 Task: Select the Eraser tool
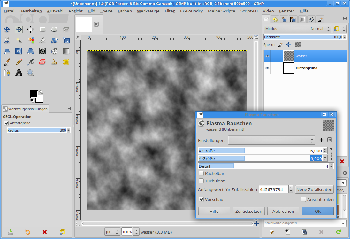[x=42, y=62]
